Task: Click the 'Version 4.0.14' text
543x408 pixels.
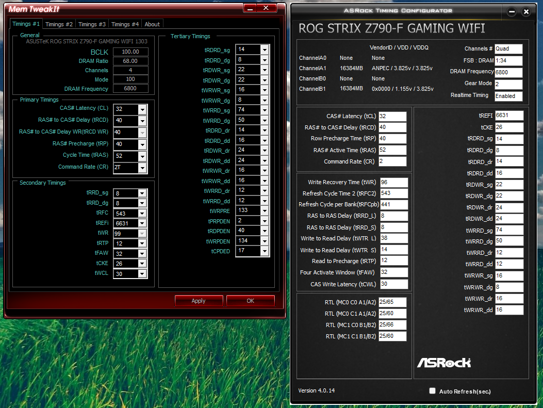Action: [317, 390]
